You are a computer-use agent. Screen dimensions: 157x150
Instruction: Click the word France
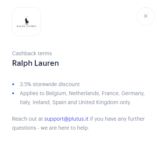coord(110,93)
